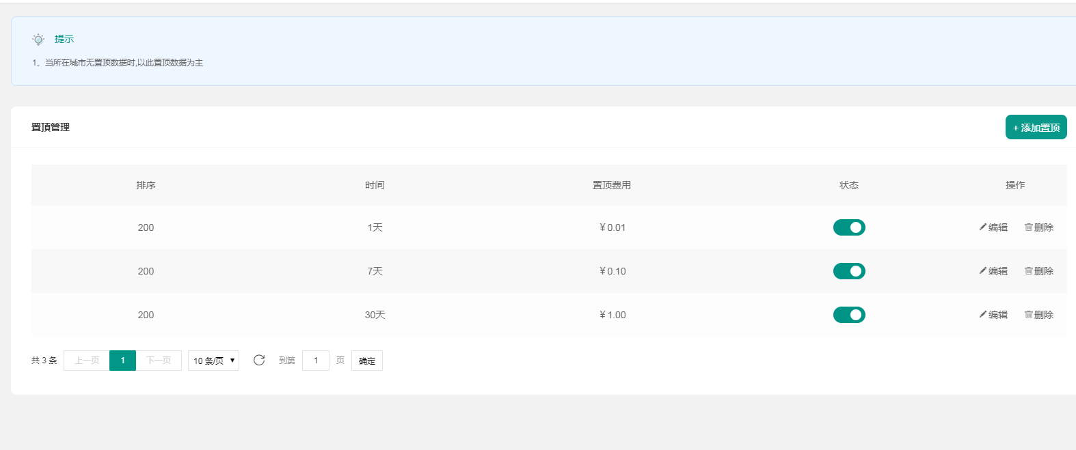Click the edit pencil icon for 30天 row
1076x450 pixels.
click(x=983, y=315)
